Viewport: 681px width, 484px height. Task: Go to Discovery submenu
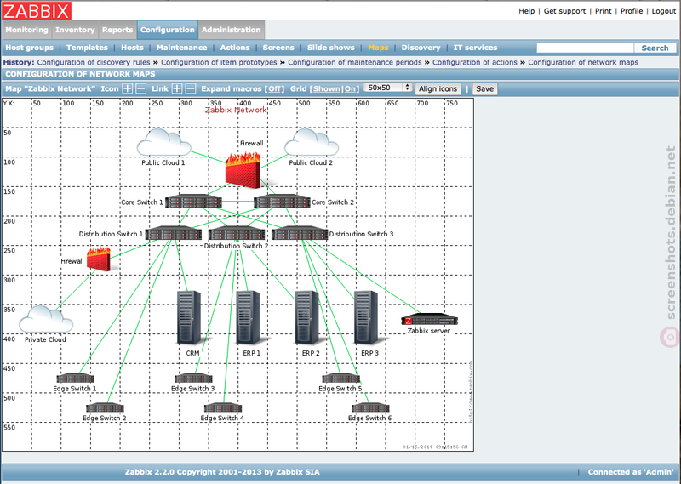[x=421, y=48]
